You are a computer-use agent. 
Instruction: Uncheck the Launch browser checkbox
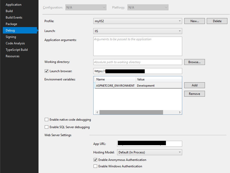pos(47,71)
